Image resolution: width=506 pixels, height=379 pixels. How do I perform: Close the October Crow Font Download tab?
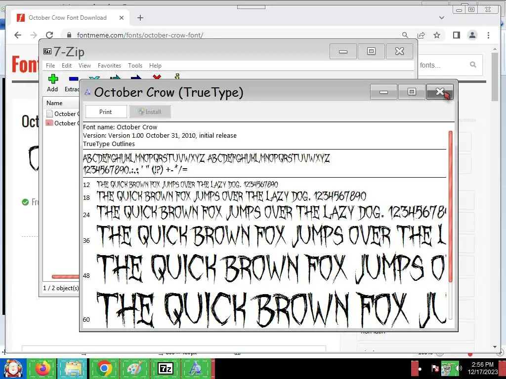click(x=122, y=18)
